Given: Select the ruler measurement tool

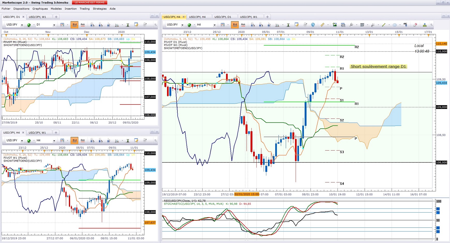Looking at the screenshot, I should click(x=322, y=25).
